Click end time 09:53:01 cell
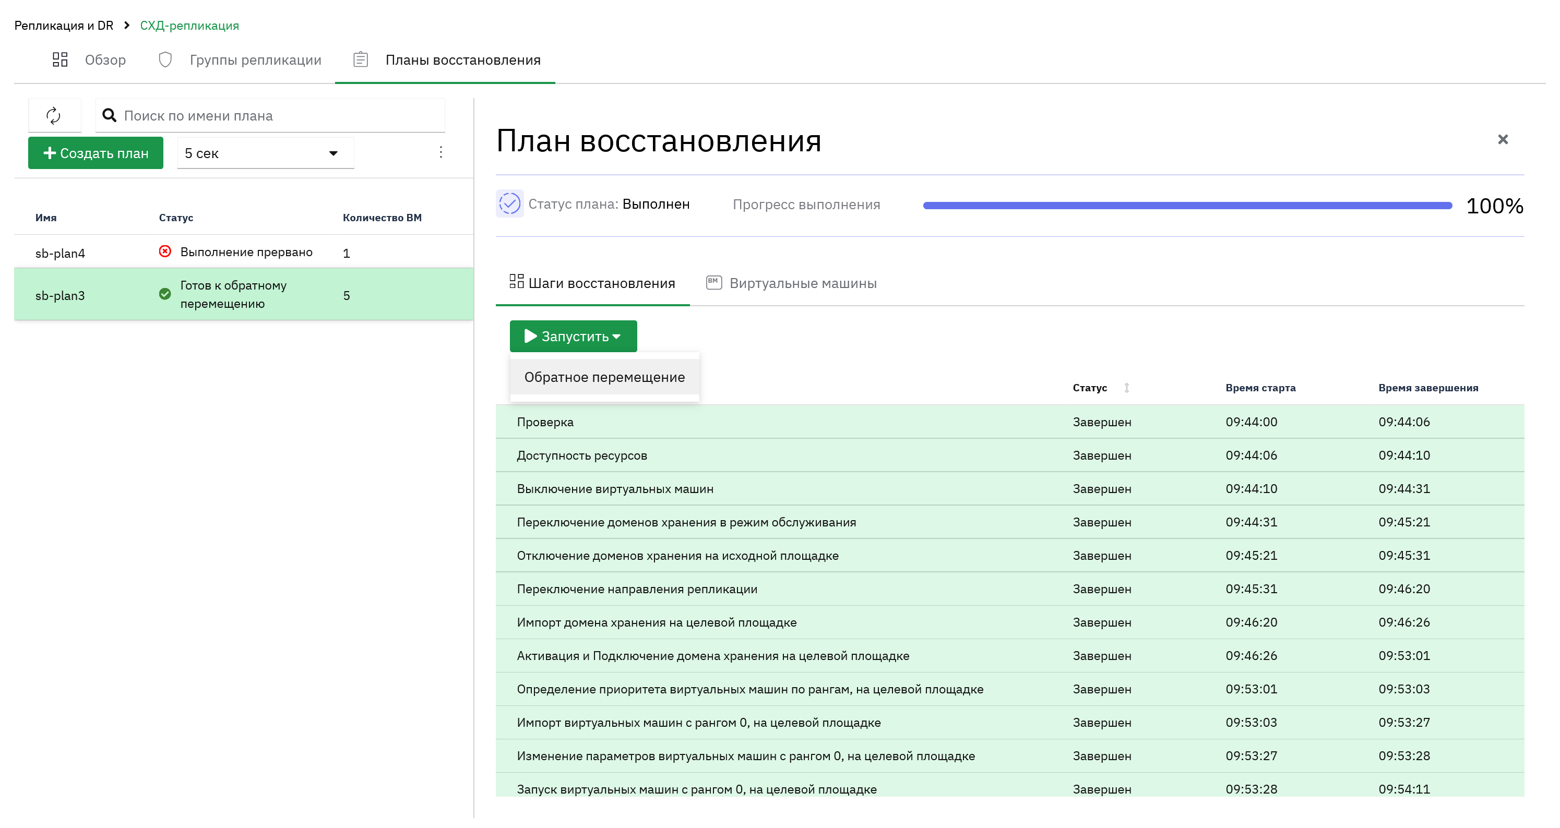This screenshot has height=828, width=1560. pos(1404,655)
